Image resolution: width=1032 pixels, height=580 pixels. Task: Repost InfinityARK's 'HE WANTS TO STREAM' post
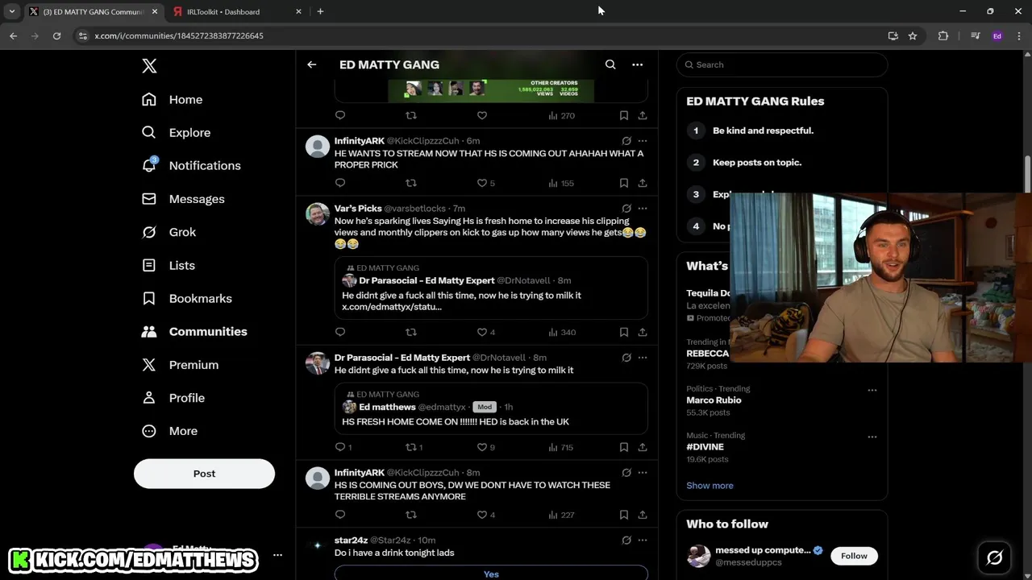point(411,183)
